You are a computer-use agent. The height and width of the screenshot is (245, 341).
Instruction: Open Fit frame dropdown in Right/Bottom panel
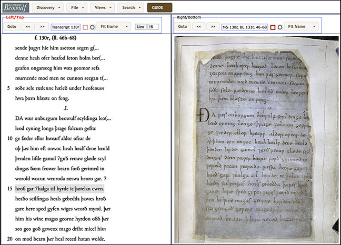pyautogui.click(x=301, y=26)
